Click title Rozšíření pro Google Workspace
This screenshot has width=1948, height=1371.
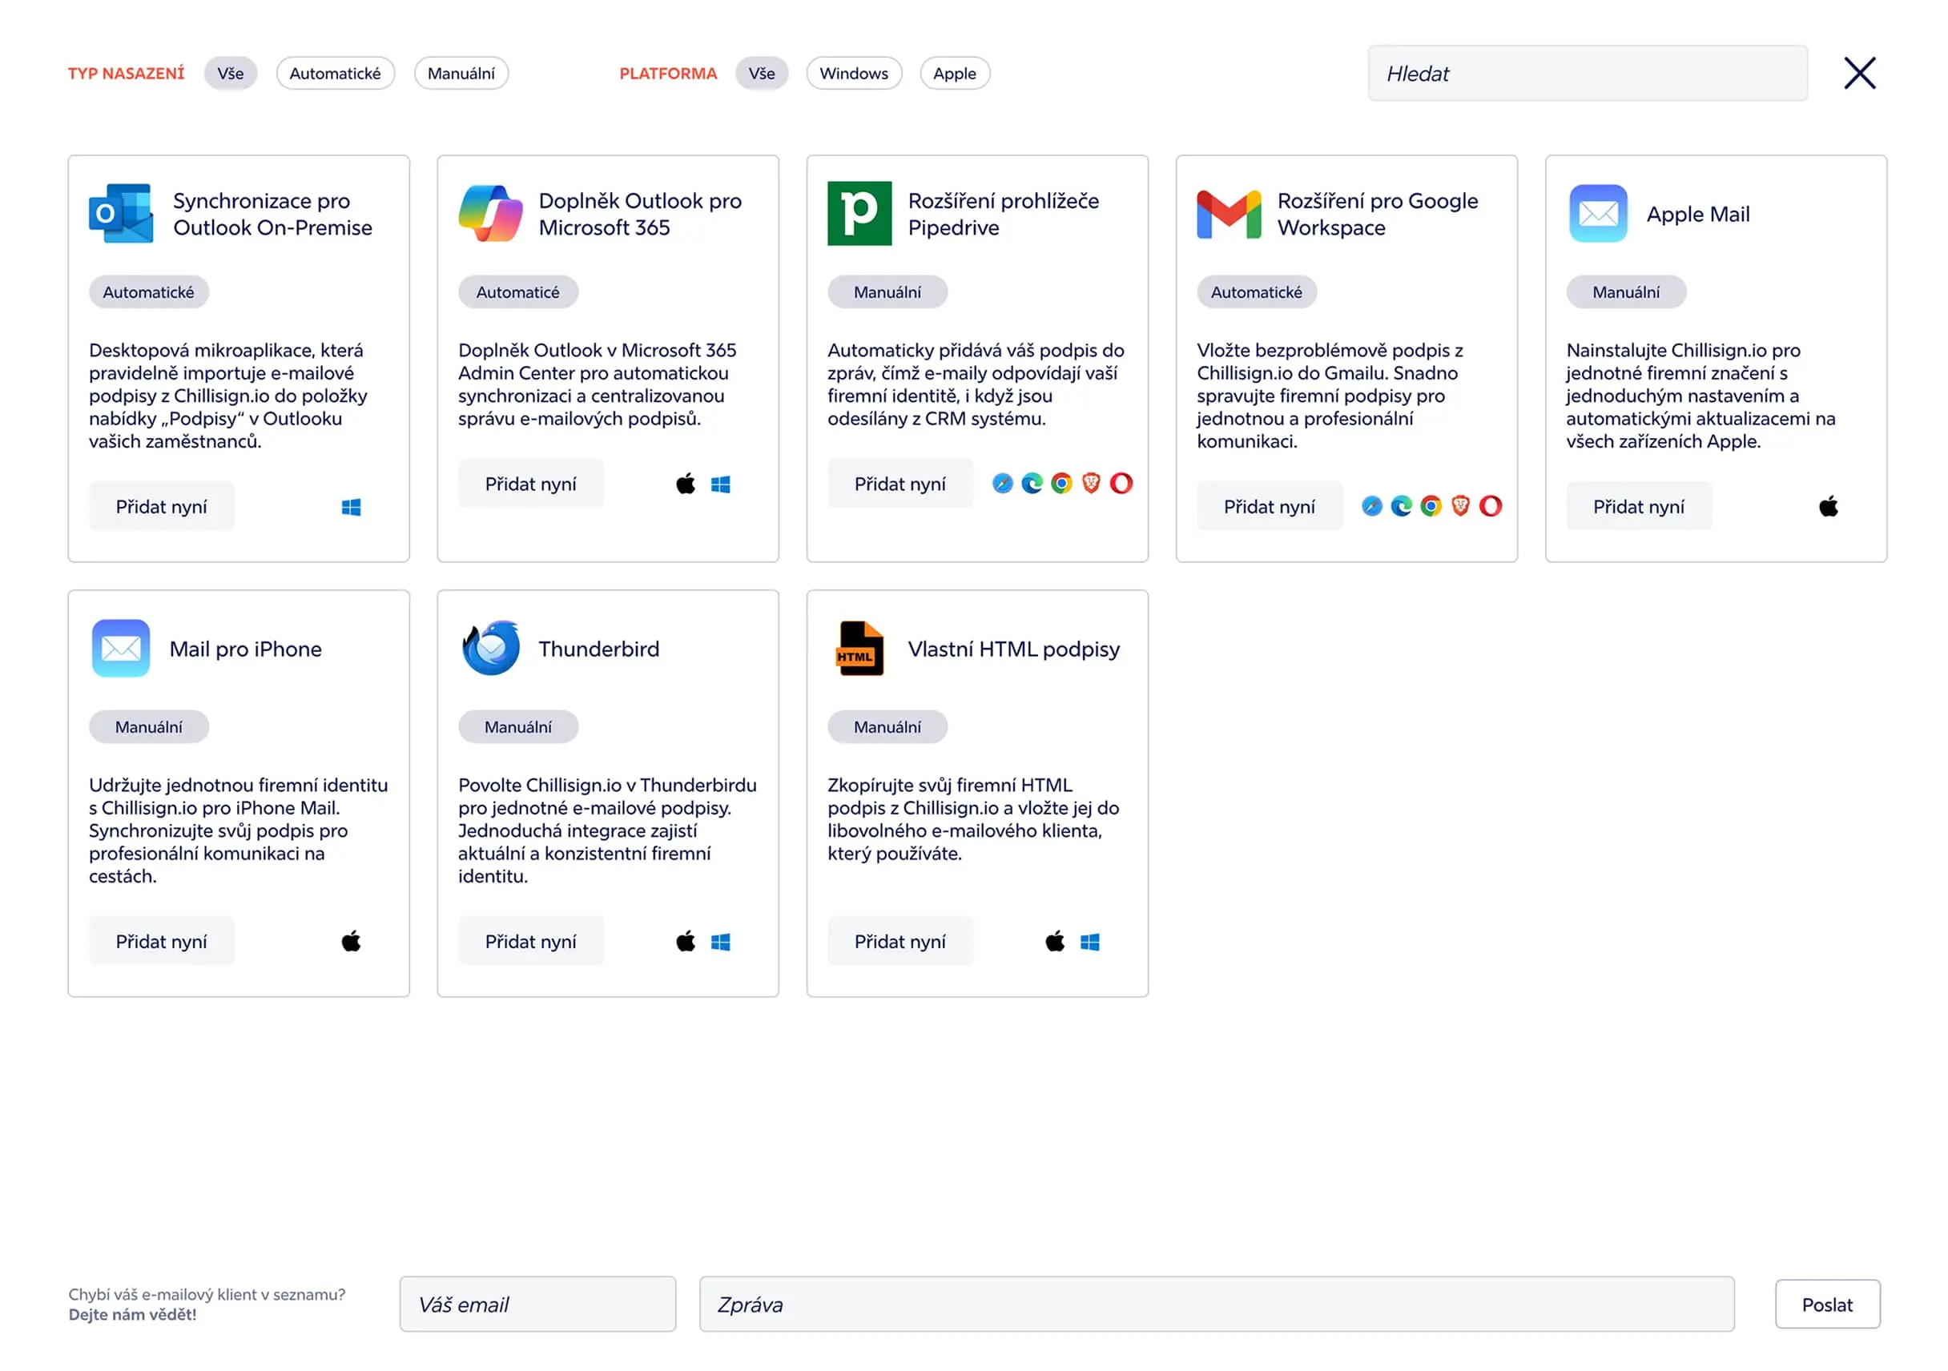tap(1378, 214)
